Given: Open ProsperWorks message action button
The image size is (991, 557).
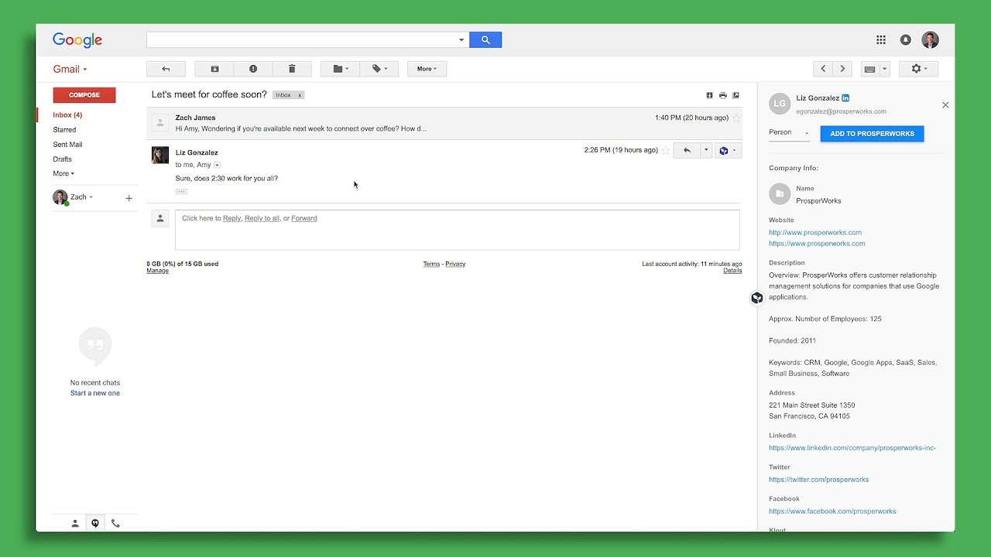Looking at the screenshot, I should click(x=729, y=150).
